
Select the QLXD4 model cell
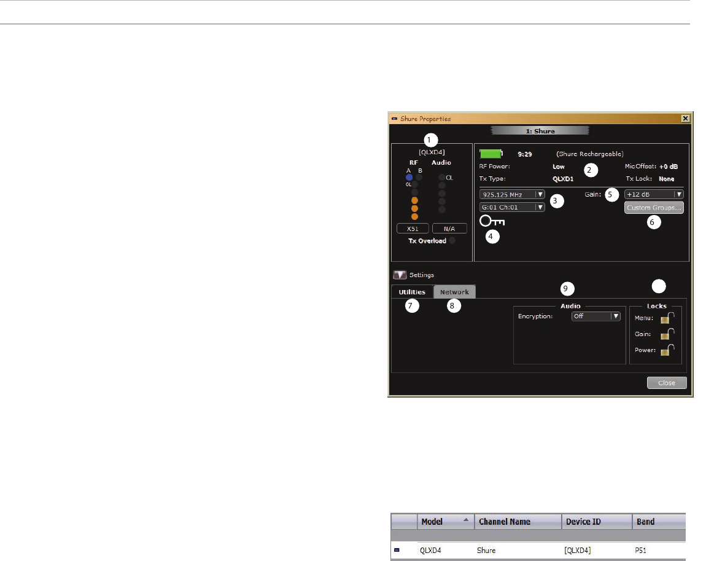[430, 550]
